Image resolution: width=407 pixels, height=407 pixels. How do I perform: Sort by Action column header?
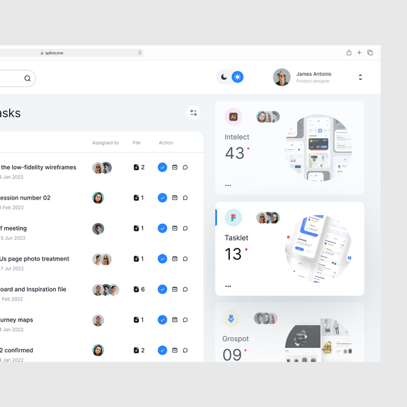pos(166,142)
